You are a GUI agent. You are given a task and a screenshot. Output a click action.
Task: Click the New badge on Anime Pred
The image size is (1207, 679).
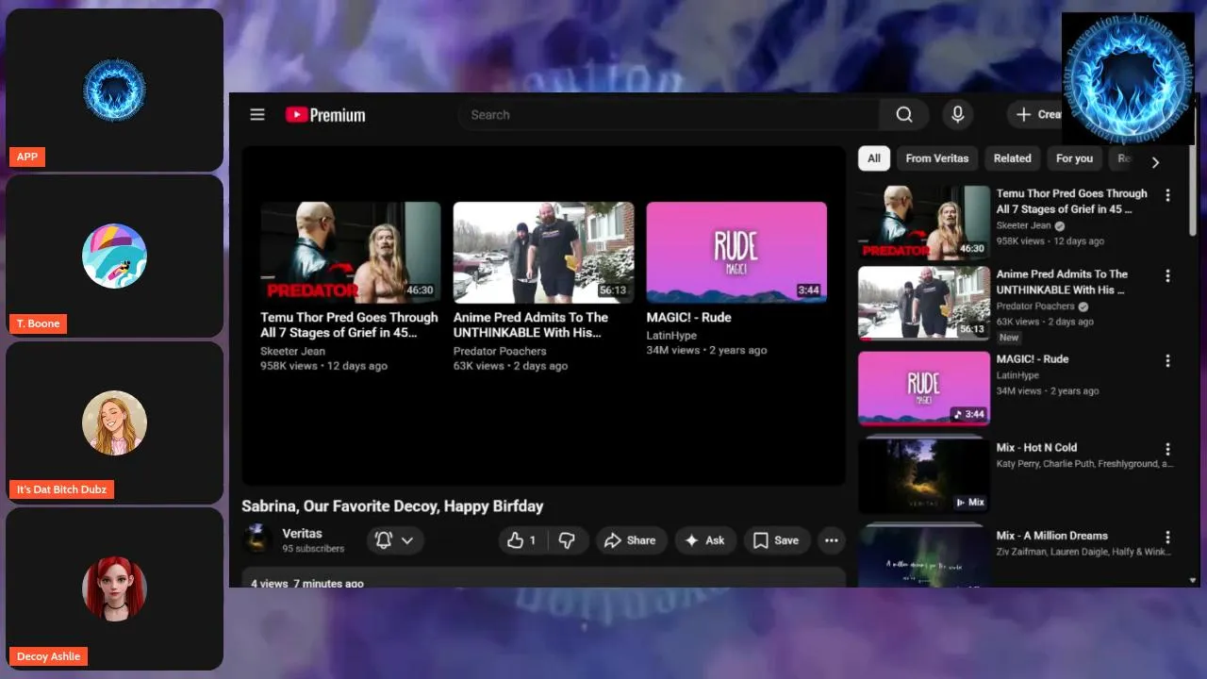pyautogui.click(x=1009, y=338)
